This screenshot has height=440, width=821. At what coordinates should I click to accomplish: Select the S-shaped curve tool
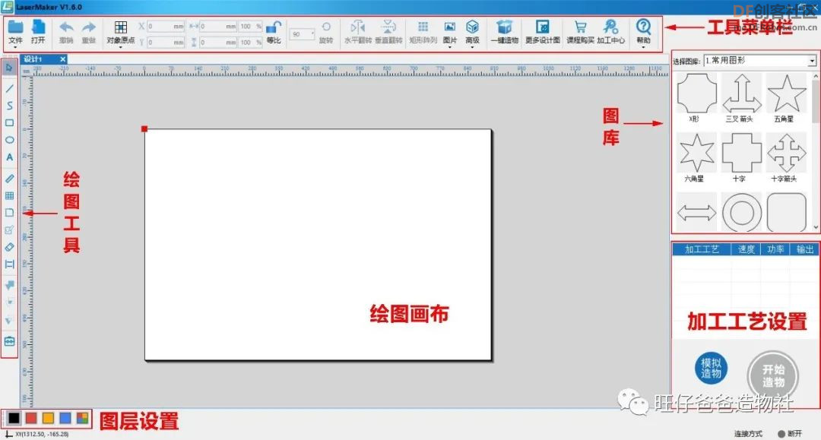(9, 106)
